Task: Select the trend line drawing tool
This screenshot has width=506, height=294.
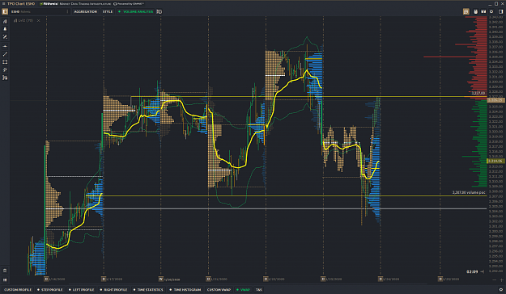Action: point(5,54)
